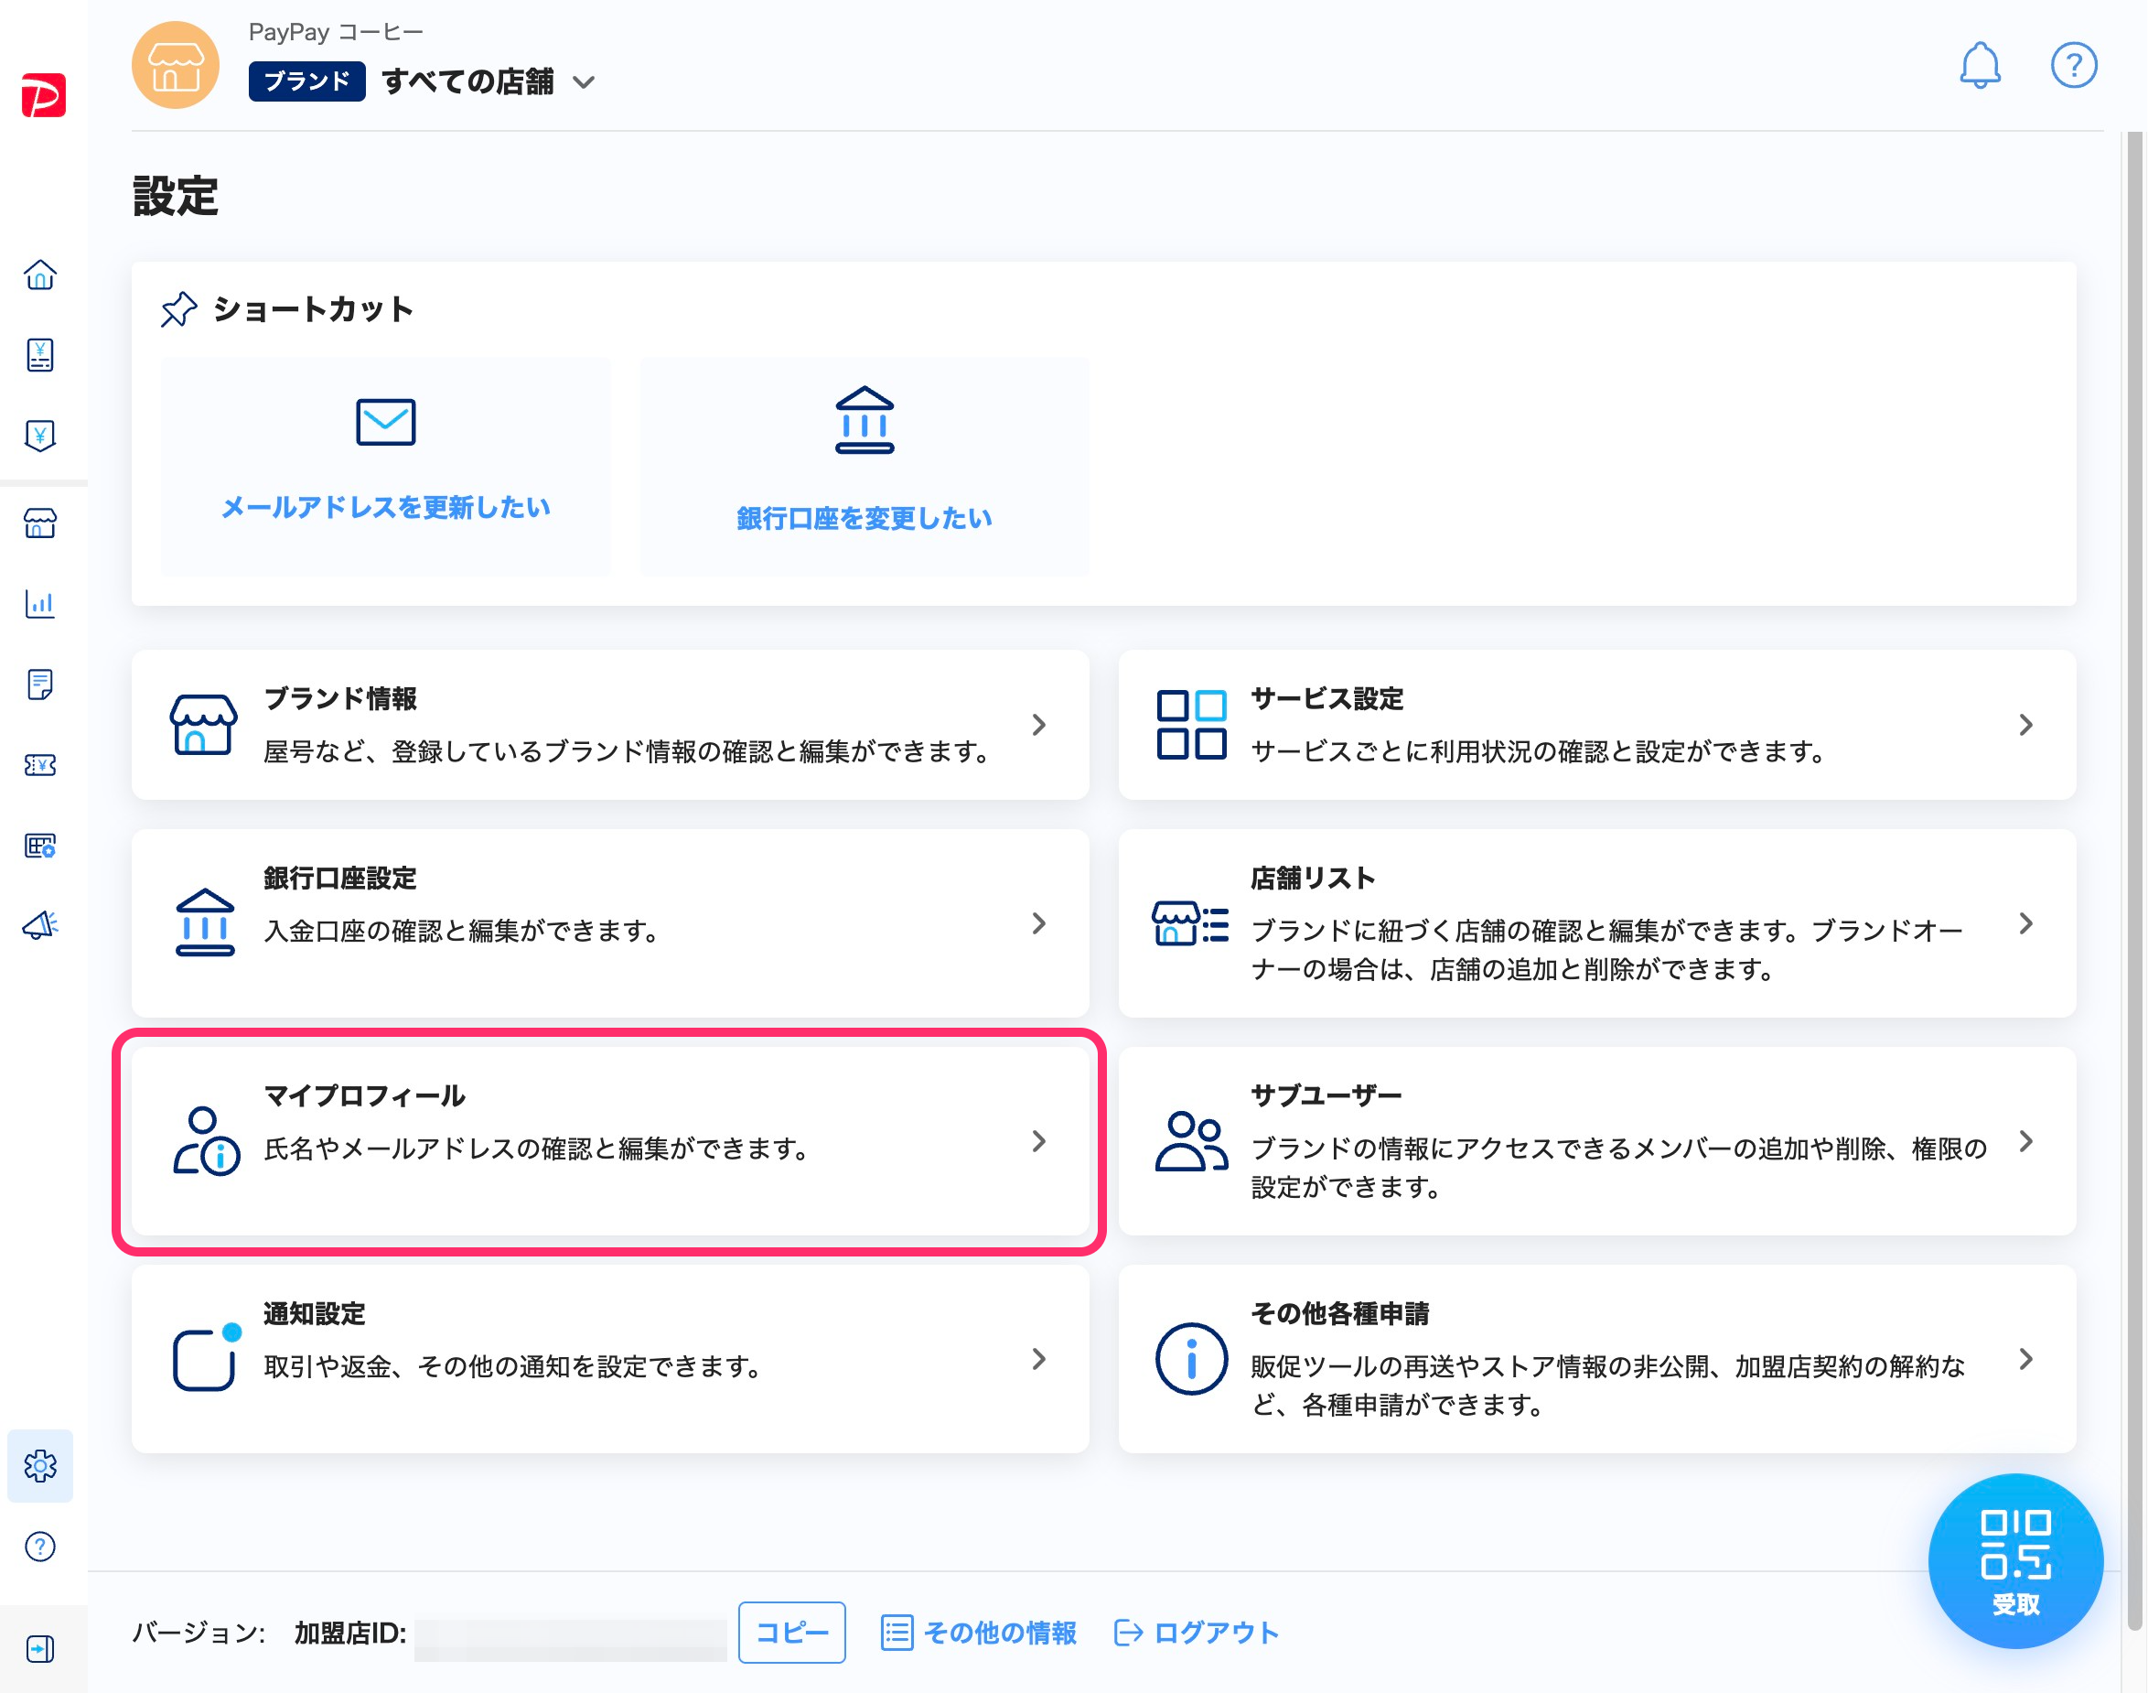Open 店舗リスト via its chevron
This screenshot has height=1693, width=2148.
(x=2026, y=923)
